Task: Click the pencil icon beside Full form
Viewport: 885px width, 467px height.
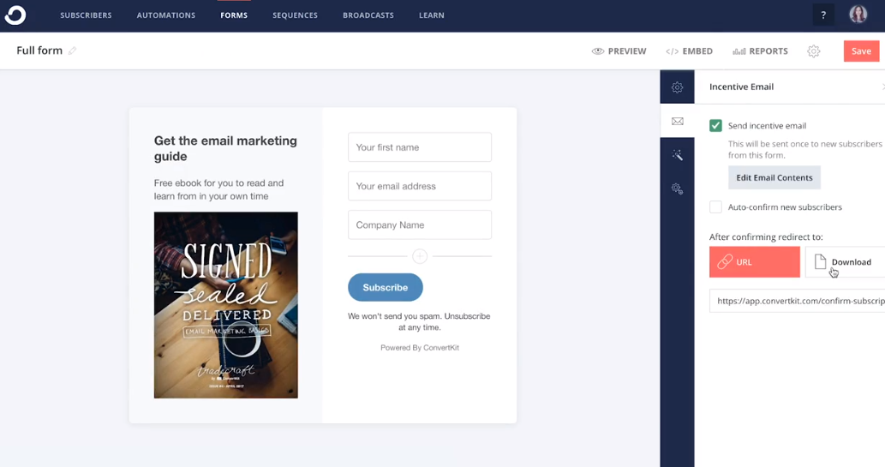Action: 72,51
